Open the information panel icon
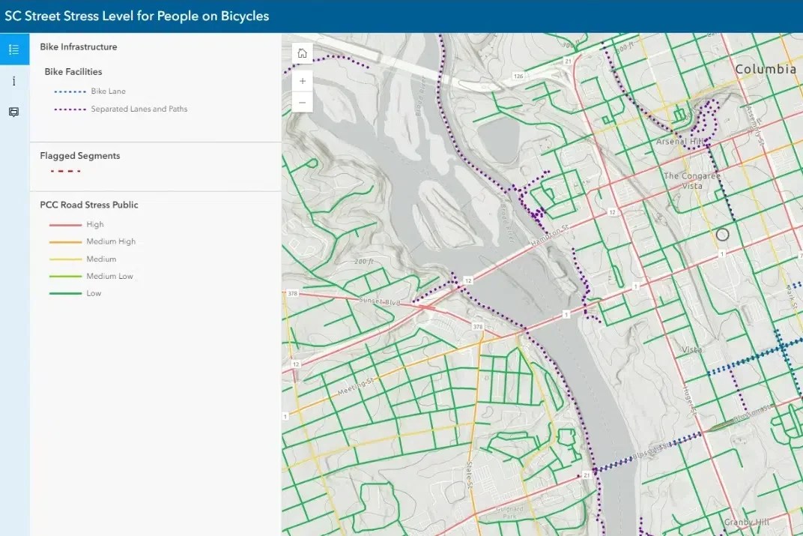 (13, 81)
